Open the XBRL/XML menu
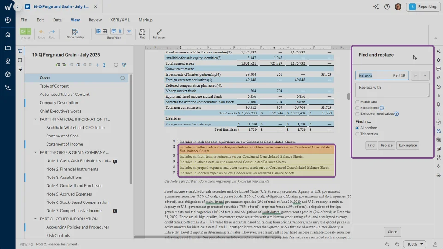 [x=120, y=20]
